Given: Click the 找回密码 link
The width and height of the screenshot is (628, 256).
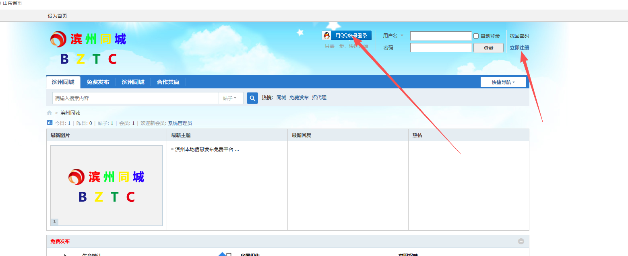Looking at the screenshot, I should [519, 36].
